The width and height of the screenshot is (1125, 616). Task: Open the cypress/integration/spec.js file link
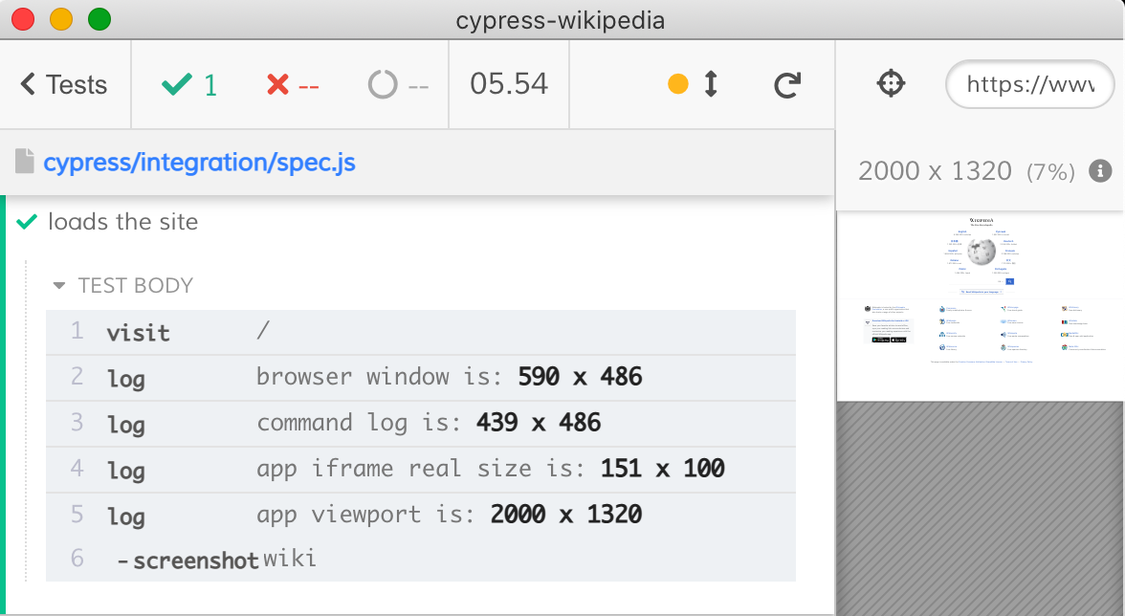[199, 162]
